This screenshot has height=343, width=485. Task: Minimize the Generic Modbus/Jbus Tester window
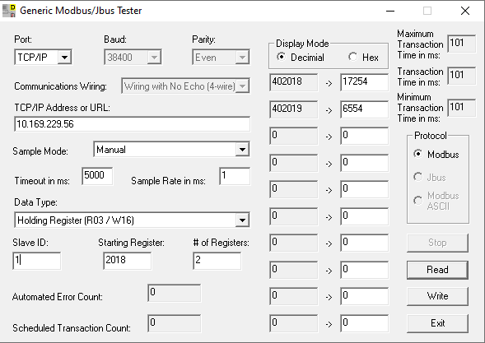tap(390, 11)
